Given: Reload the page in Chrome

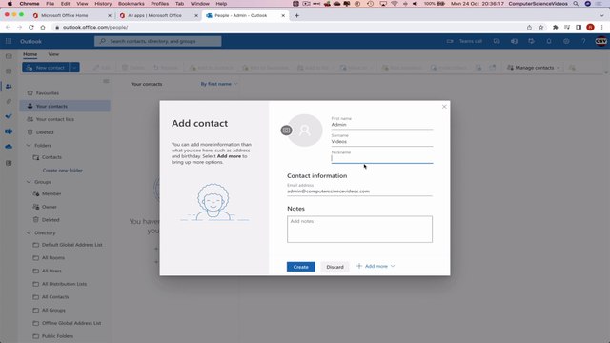Looking at the screenshot, I should pyautogui.click(x=31, y=28).
